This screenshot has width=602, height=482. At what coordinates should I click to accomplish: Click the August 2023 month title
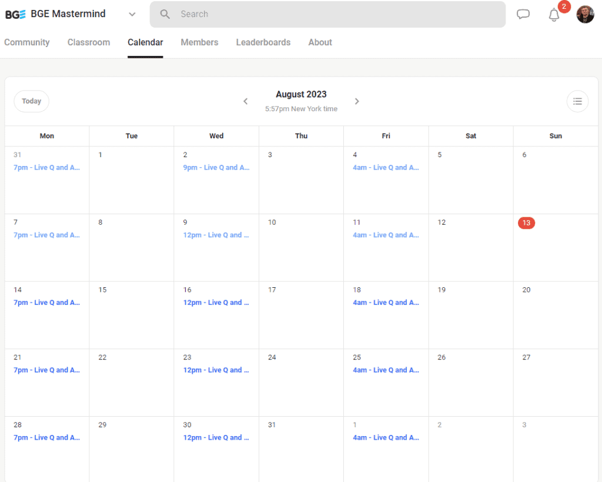click(x=301, y=94)
